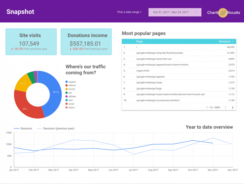Click the yellow 14.1% donut segment
The image size is (244, 184).
pyautogui.click(x=23, y=83)
